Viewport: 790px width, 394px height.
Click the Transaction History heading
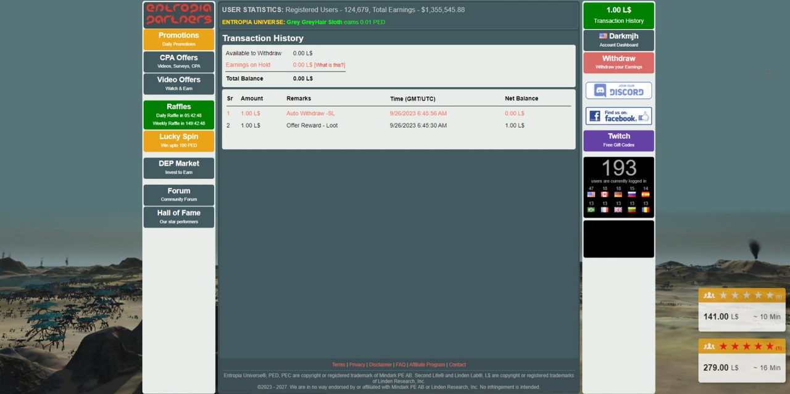click(263, 38)
